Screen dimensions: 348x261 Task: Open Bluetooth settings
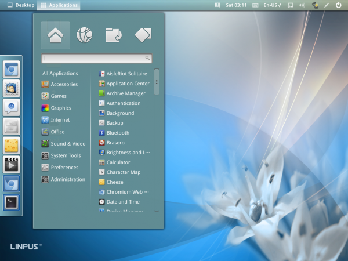point(114,133)
